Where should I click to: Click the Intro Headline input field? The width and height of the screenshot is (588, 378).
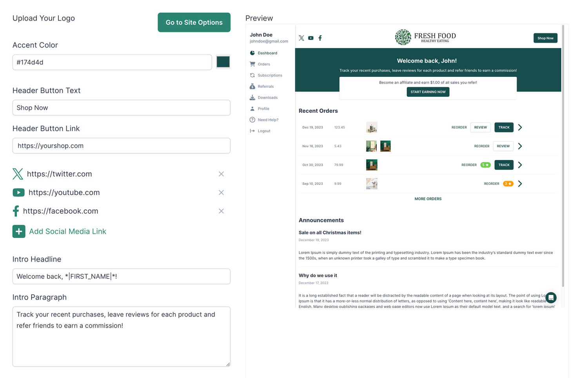[122, 277]
